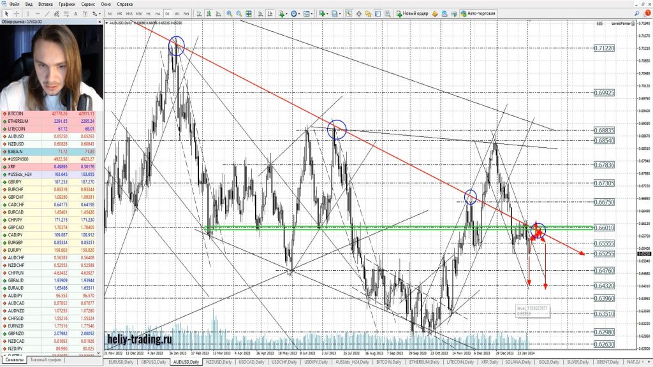Toggle the chart shift button
The height and width of the screenshot is (367, 653).
pyautogui.click(x=268, y=13)
